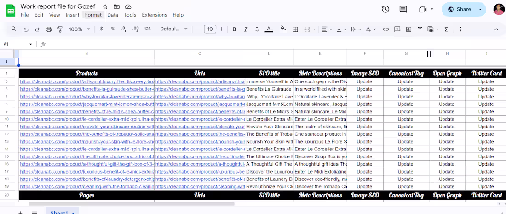Viewport: 506px width, 214px height.
Task: Open the File menu
Action: 24,15
